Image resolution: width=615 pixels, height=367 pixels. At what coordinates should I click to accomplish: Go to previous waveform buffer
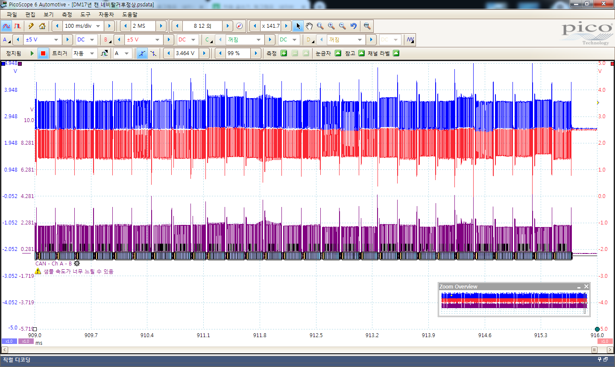click(177, 26)
